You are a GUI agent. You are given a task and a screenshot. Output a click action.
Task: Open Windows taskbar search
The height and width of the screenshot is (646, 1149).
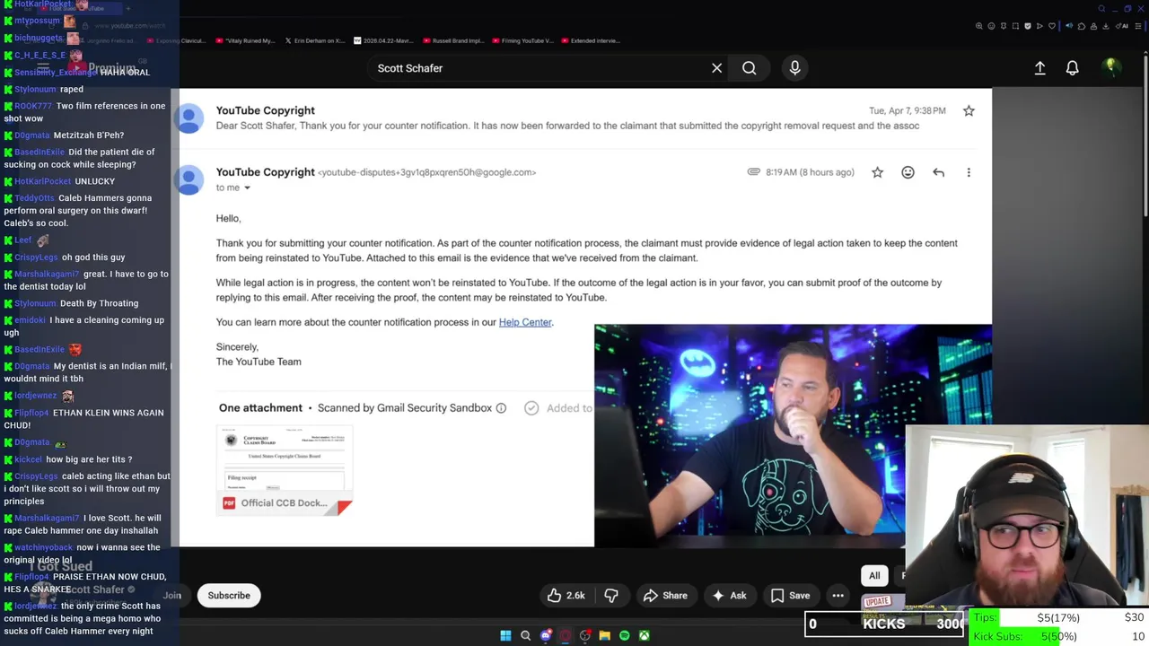tap(525, 636)
